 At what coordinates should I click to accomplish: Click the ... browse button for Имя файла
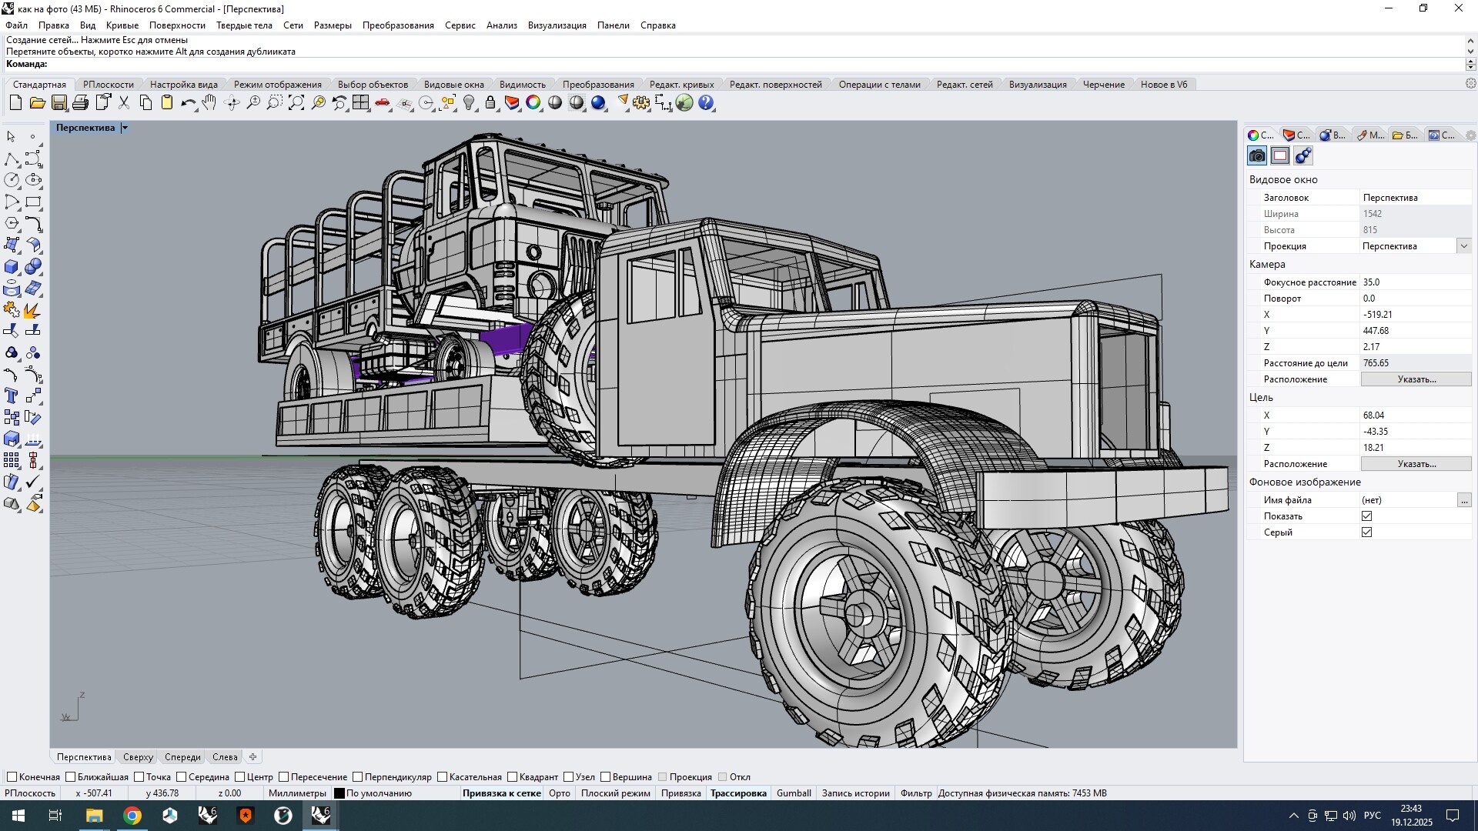[1463, 500]
